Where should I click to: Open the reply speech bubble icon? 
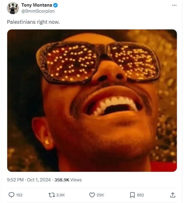click(x=11, y=195)
